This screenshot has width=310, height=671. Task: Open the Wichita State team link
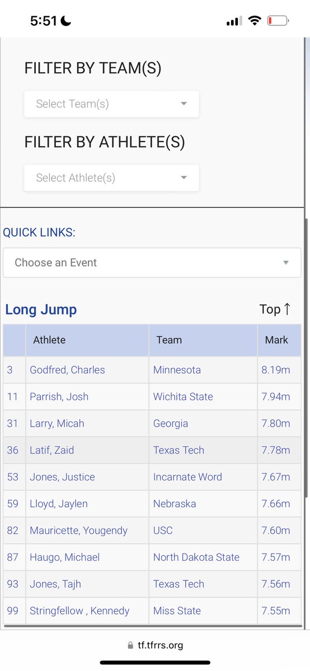(183, 397)
